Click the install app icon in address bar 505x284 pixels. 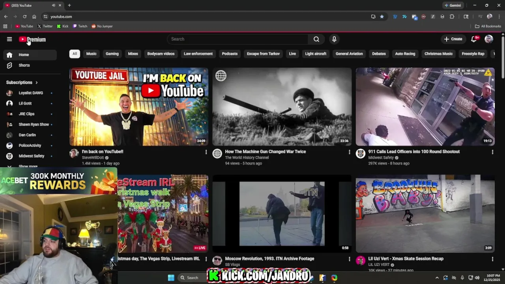[373, 17]
